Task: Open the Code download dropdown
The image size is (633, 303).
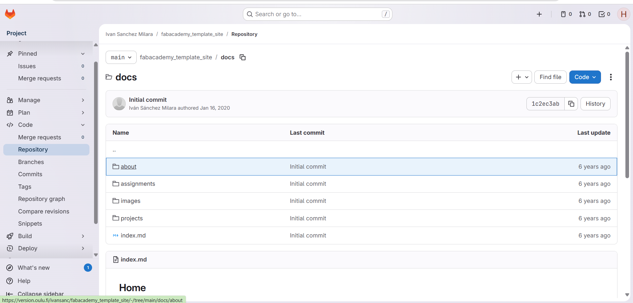Action: [585, 77]
